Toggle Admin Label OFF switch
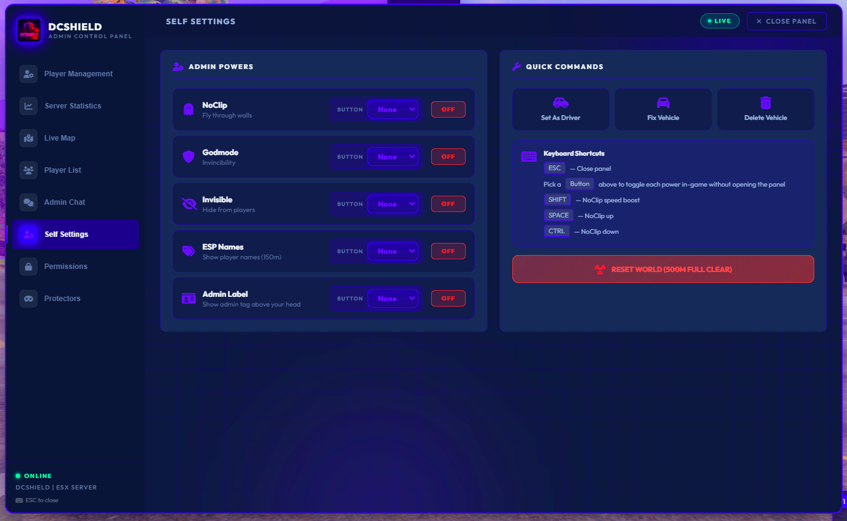This screenshot has width=847, height=521. click(x=448, y=299)
